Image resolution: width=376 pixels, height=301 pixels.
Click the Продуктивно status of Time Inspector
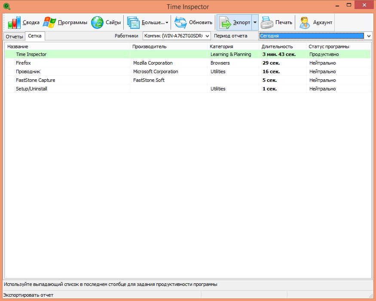pos(324,54)
